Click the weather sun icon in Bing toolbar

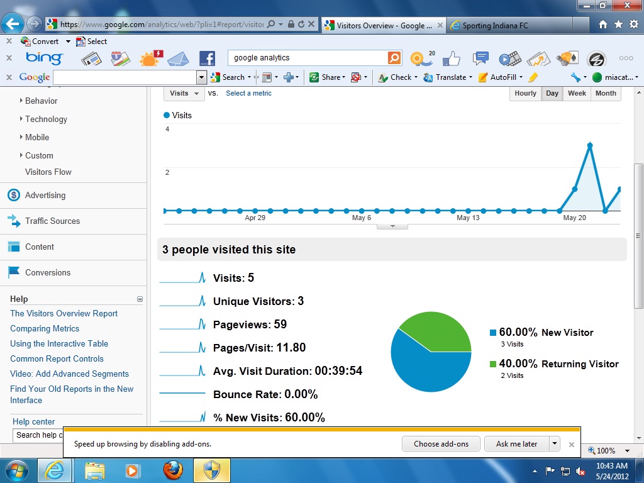tap(150, 58)
